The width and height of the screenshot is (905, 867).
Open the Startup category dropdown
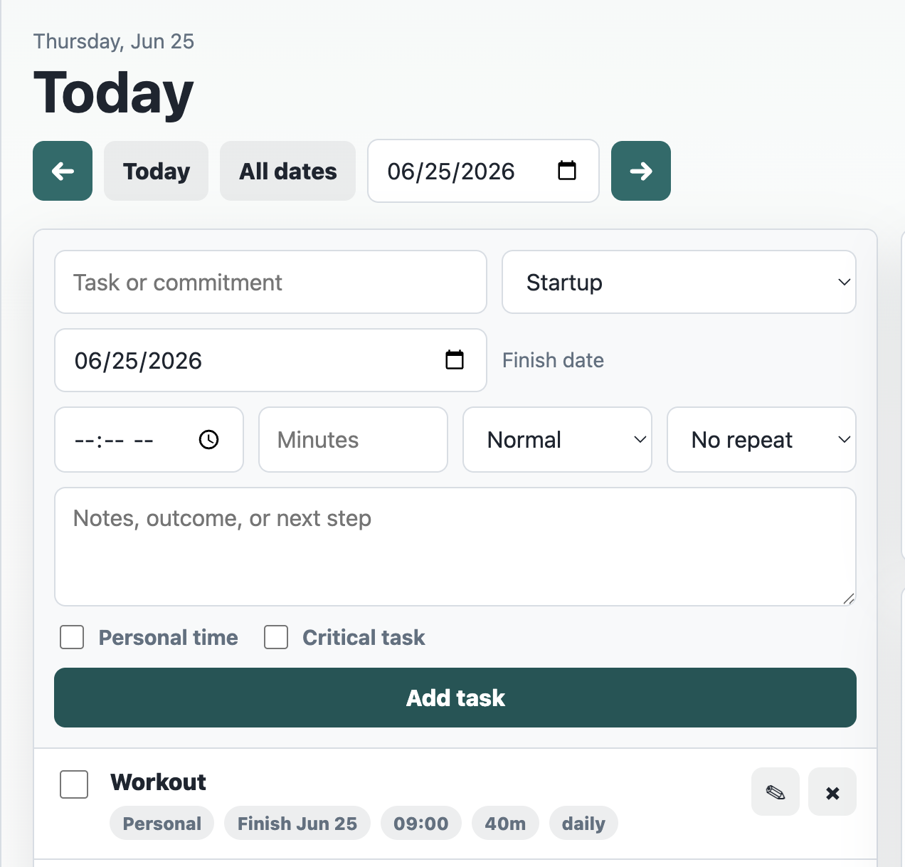coord(679,282)
